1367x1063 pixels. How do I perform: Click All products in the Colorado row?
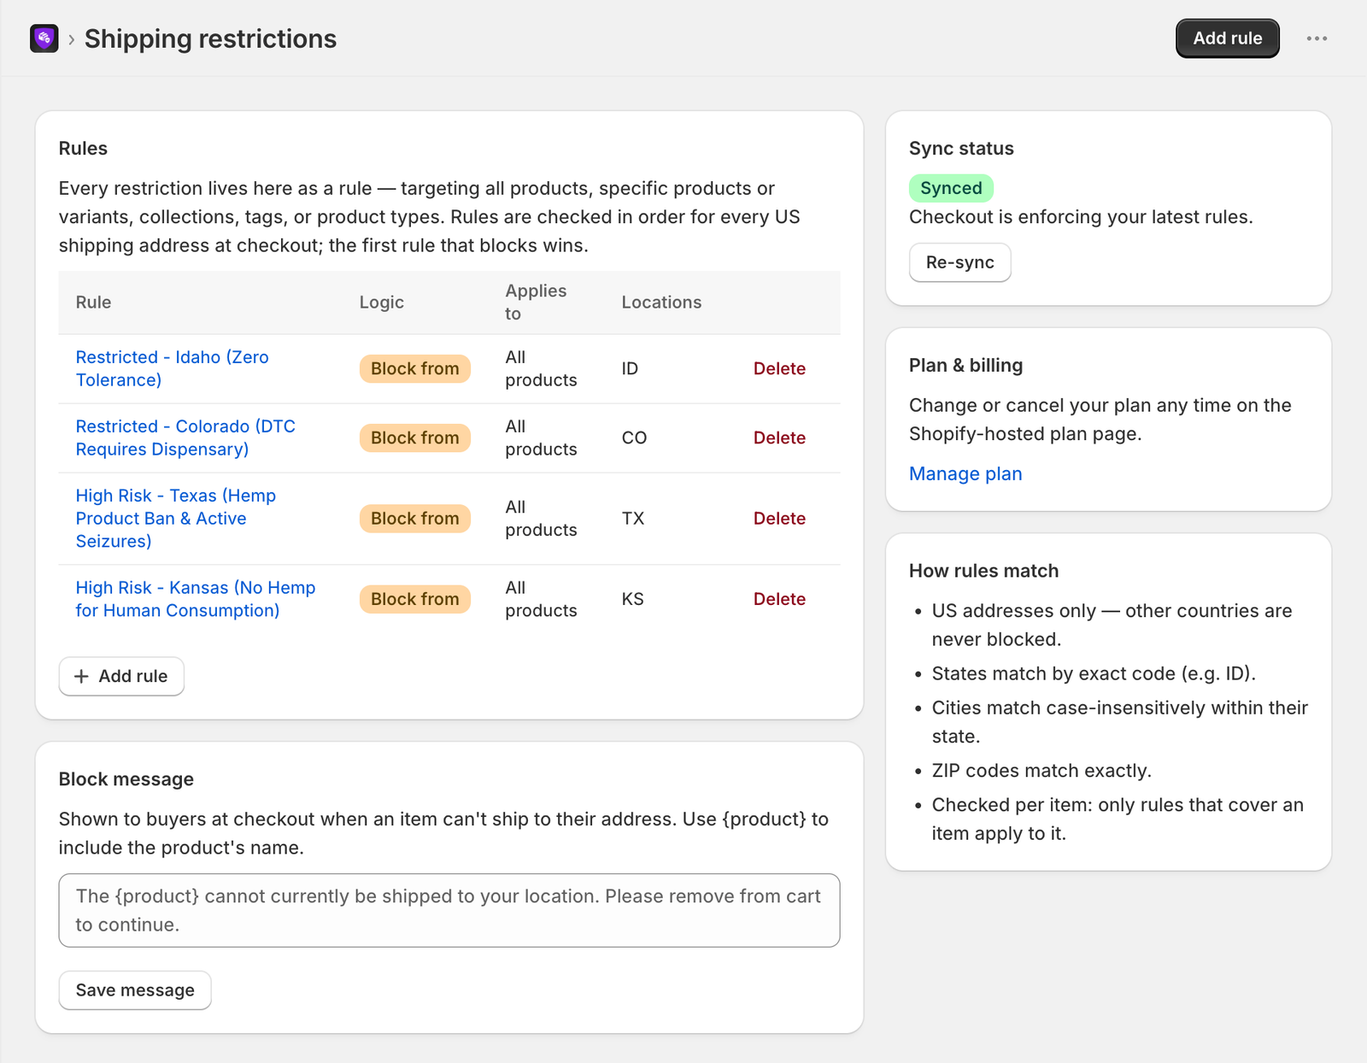pyautogui.click(x=541, y=438)
